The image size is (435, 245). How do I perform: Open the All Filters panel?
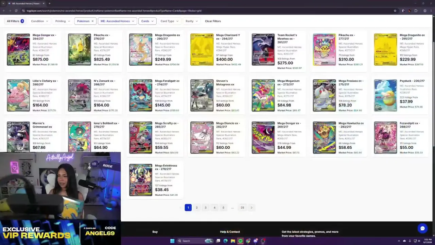[16, 21]
